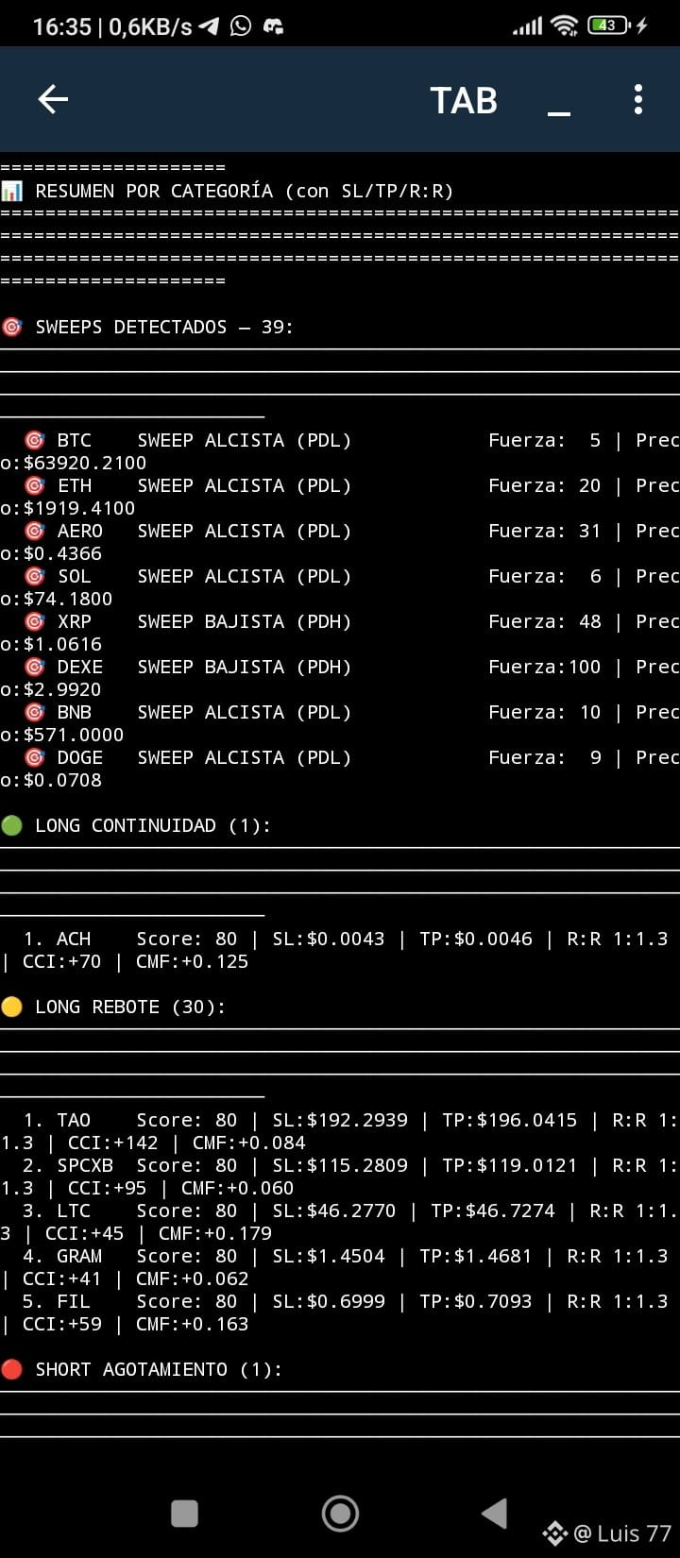Tap 'Fuerza: 31' on AERO row

coord(545,531)
